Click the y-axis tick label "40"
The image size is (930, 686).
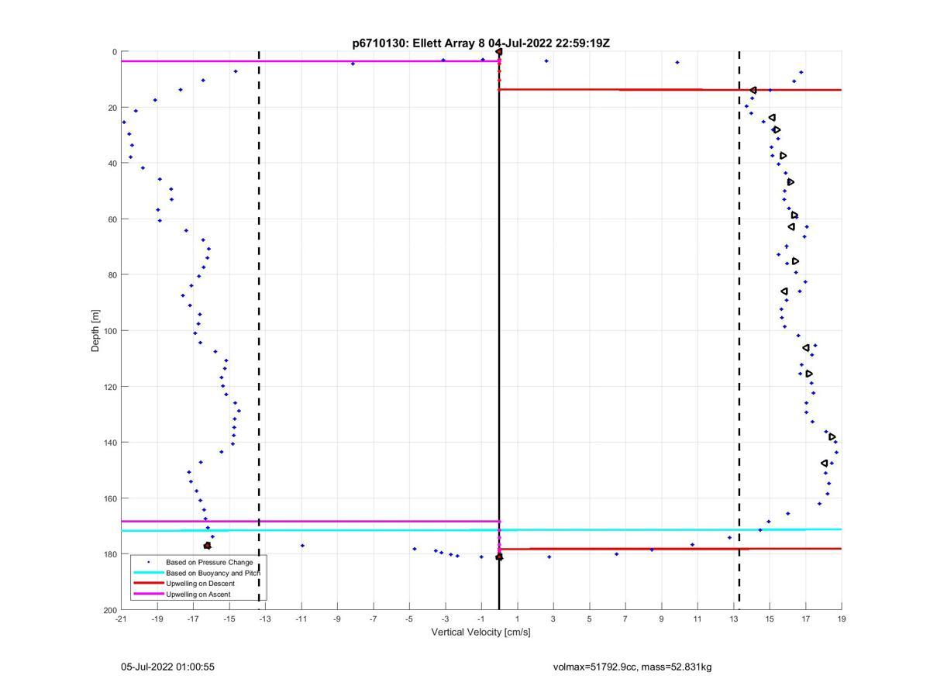point(112,164)
